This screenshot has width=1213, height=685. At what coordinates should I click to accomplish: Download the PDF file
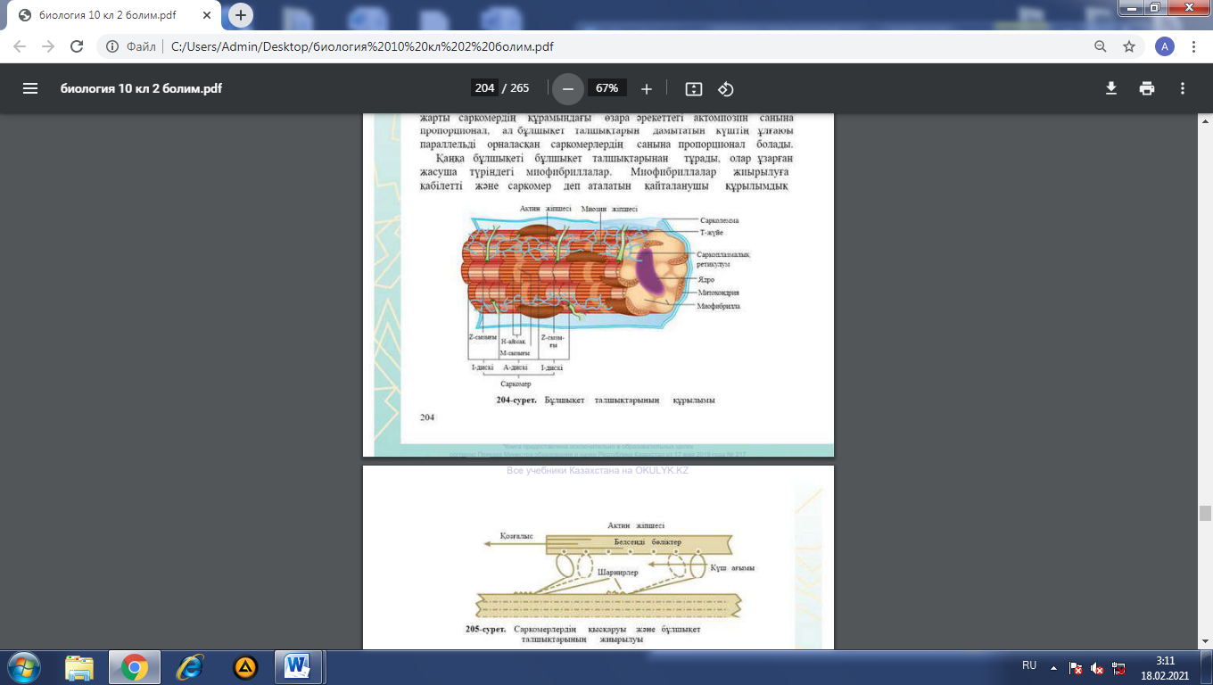click(x=1111, y=88)
